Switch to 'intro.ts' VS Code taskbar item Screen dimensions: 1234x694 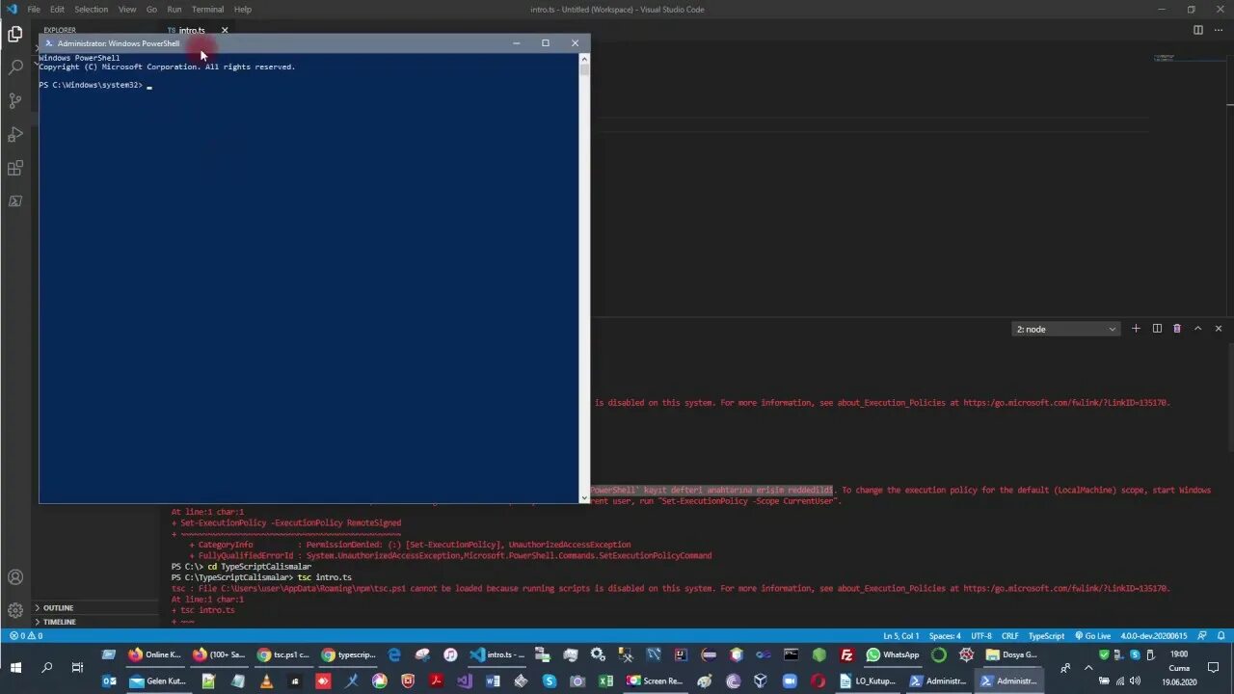click(x=497, y=654)
